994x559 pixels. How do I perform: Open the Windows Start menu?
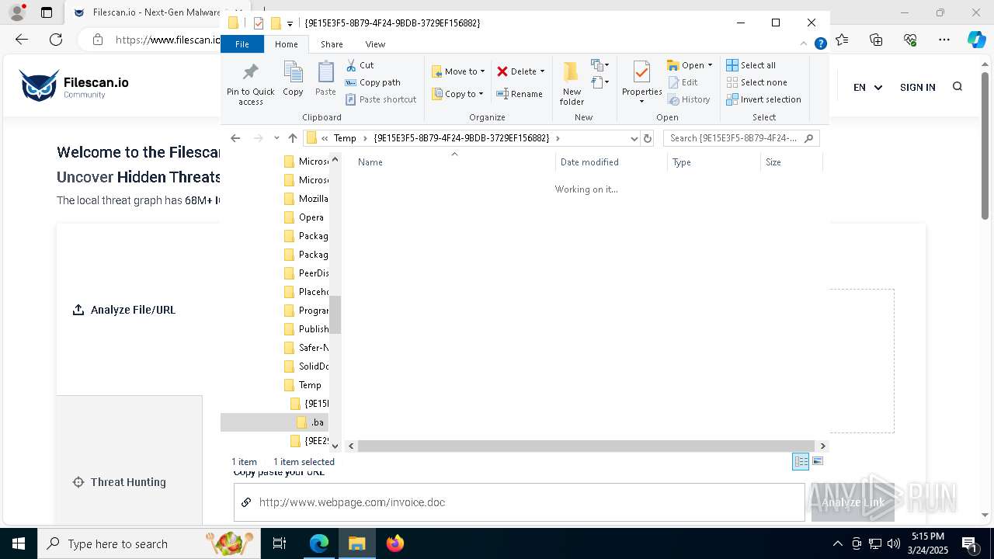(18, 543)
